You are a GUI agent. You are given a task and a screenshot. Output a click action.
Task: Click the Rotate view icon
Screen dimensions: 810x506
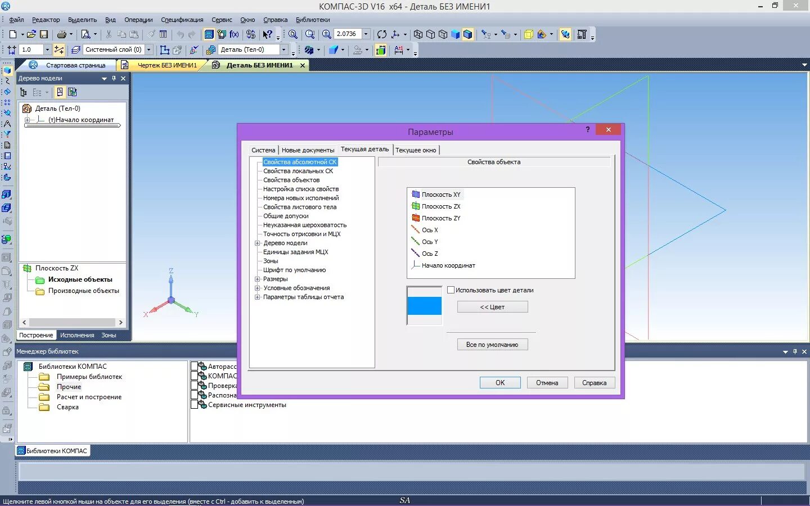tap(382, 34)
